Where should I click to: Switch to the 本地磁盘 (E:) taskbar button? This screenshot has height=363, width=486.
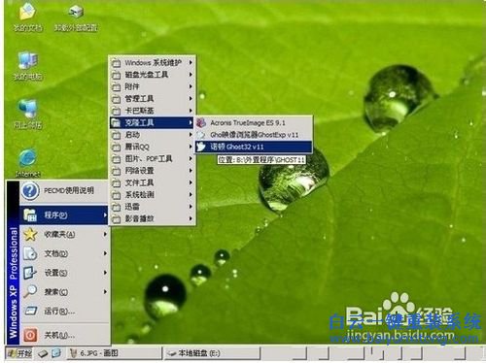click(212, 353)
